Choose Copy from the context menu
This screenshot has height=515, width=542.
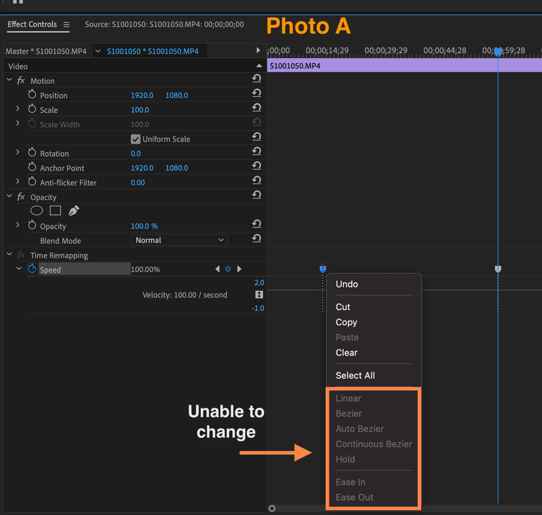click(346, 322)
